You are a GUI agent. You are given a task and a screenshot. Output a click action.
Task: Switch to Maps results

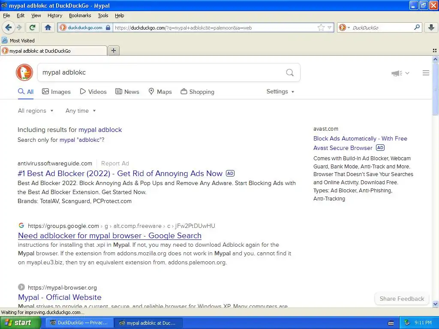(x=160, y=92)
